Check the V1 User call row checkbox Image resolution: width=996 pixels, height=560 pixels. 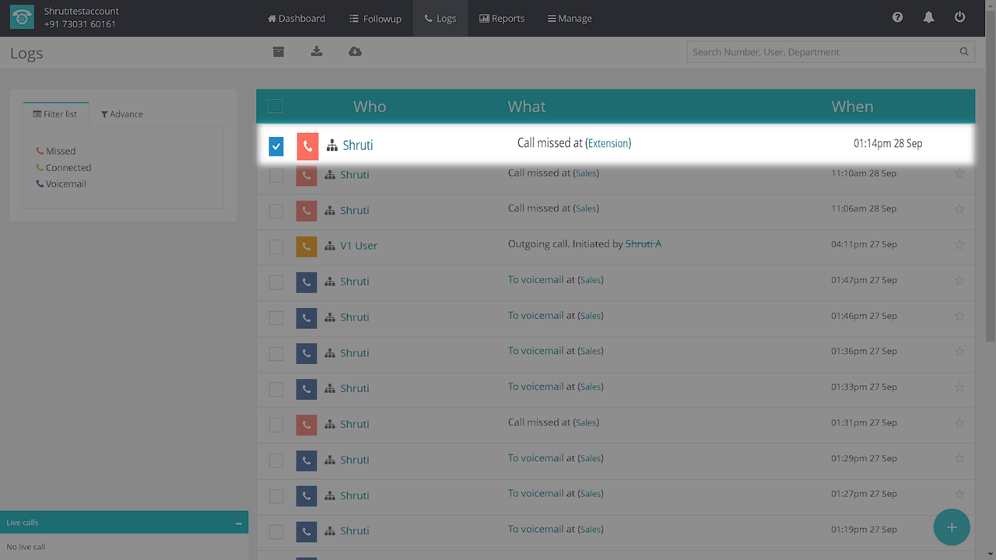[276, 247]
